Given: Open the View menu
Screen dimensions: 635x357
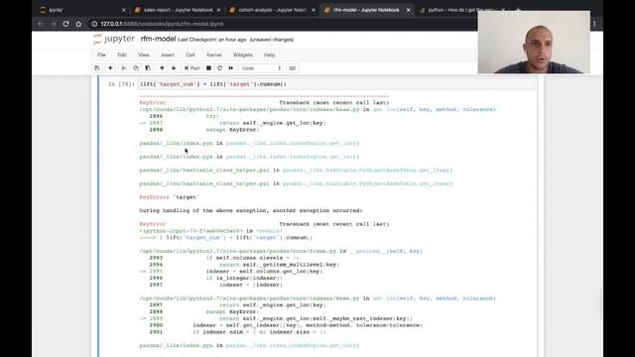Looking at the screenshot, I should (144, 56).
